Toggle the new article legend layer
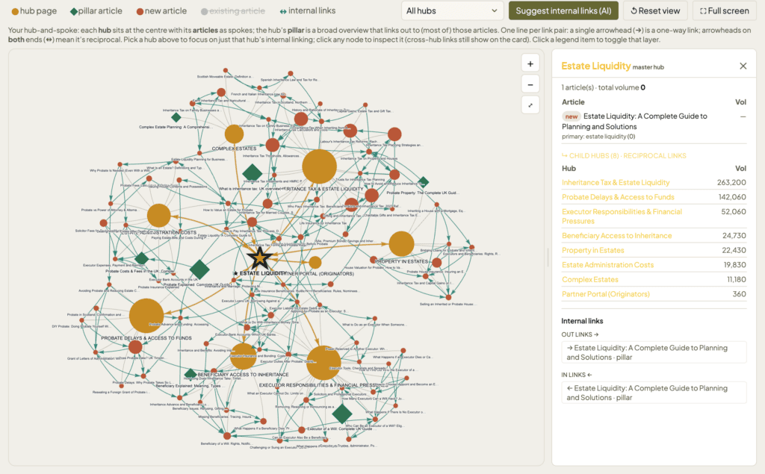 [x=161, y=10]
